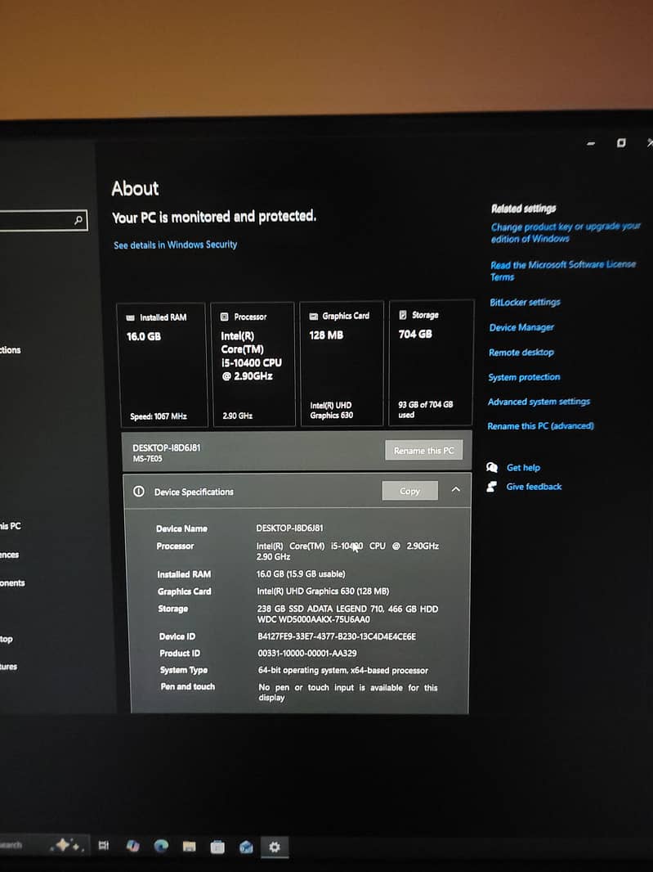
Task: Open Microsoft Store from the taskbar
Action: coord(218,847)
